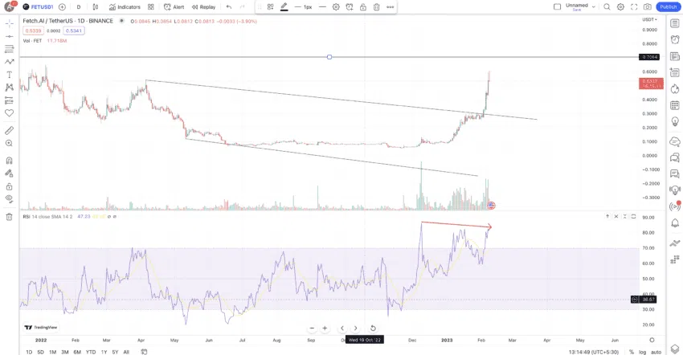Open alerts panel alarm clock icon
Viewport: 683px width, 355px height.
pyautogui.click(x=675, y=39)
